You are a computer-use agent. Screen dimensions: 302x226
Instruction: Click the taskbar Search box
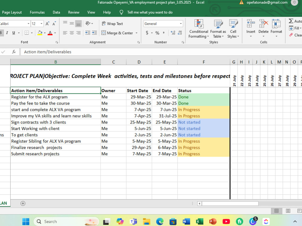66,221
